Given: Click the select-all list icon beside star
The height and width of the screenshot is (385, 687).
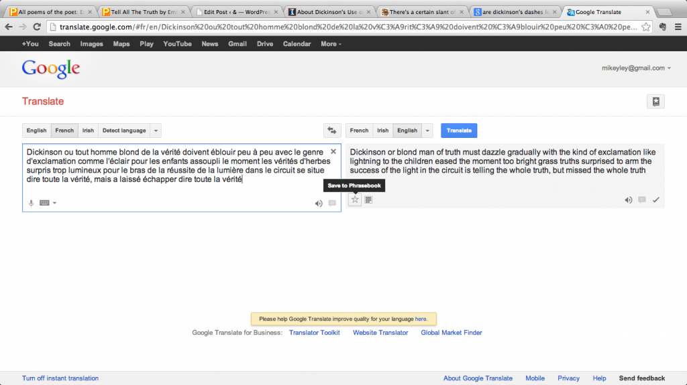Looking at the screenshot, I should click(x=368, y=200).
